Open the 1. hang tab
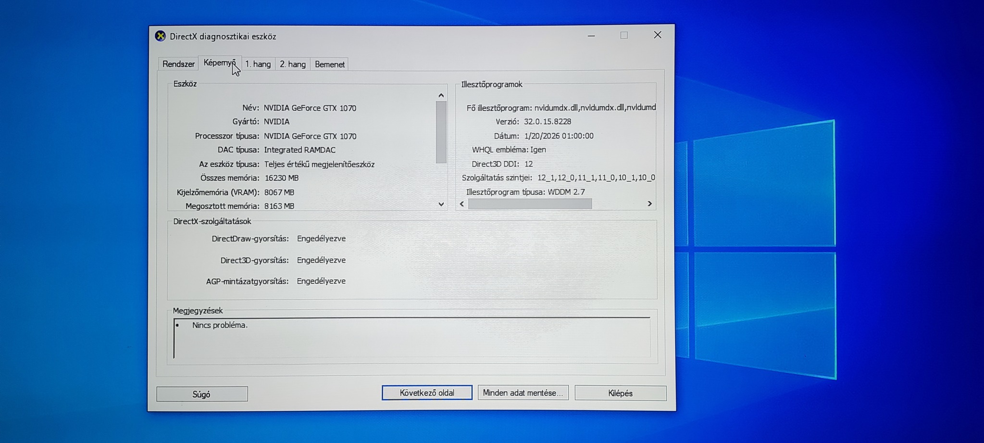984x443 pixels. coord(258,64)
